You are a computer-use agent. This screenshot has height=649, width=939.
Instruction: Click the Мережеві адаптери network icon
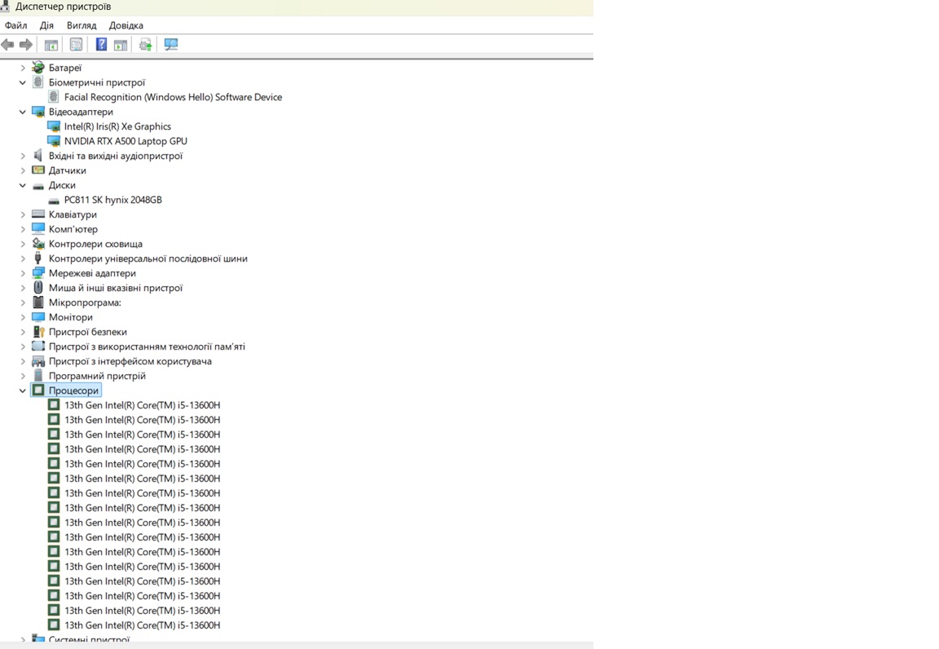[x=38, y=273]
